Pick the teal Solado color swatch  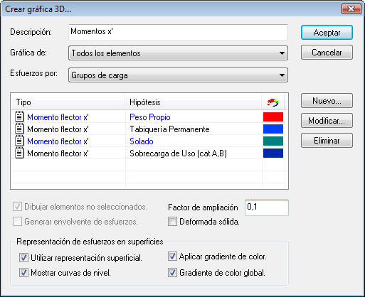[x=273, y=141]
